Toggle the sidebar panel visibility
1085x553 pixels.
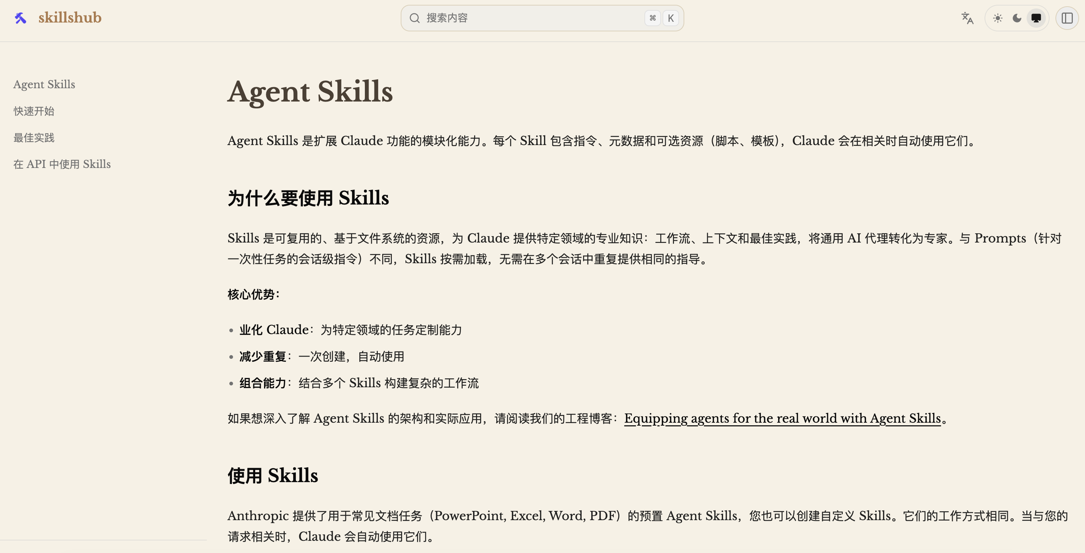coord(1067,18)
